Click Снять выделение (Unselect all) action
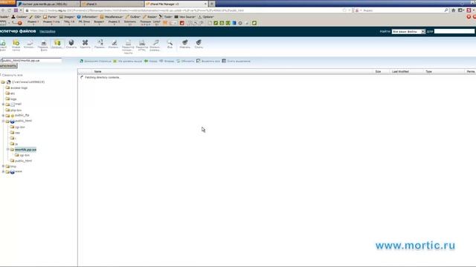This screenshot has width=476, height=267. 237,61
